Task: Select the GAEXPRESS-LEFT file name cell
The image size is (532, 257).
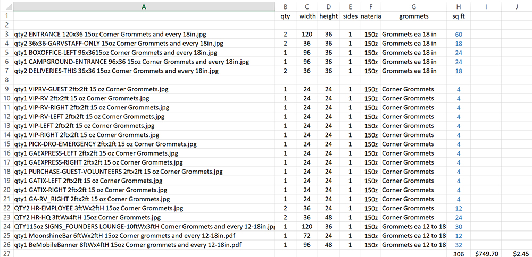Action: tap(144, 153)
